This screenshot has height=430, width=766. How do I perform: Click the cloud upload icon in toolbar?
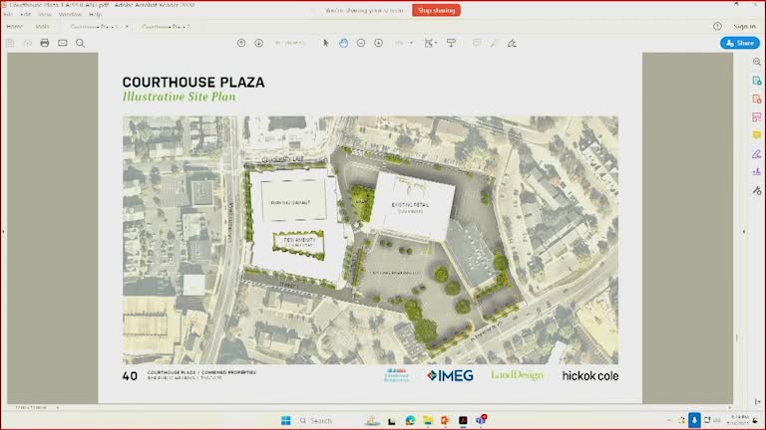(27, 43)
